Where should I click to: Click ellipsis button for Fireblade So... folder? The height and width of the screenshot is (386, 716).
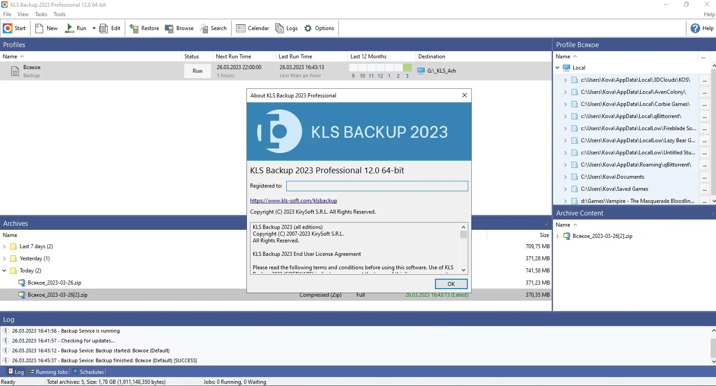click(704, 129)
